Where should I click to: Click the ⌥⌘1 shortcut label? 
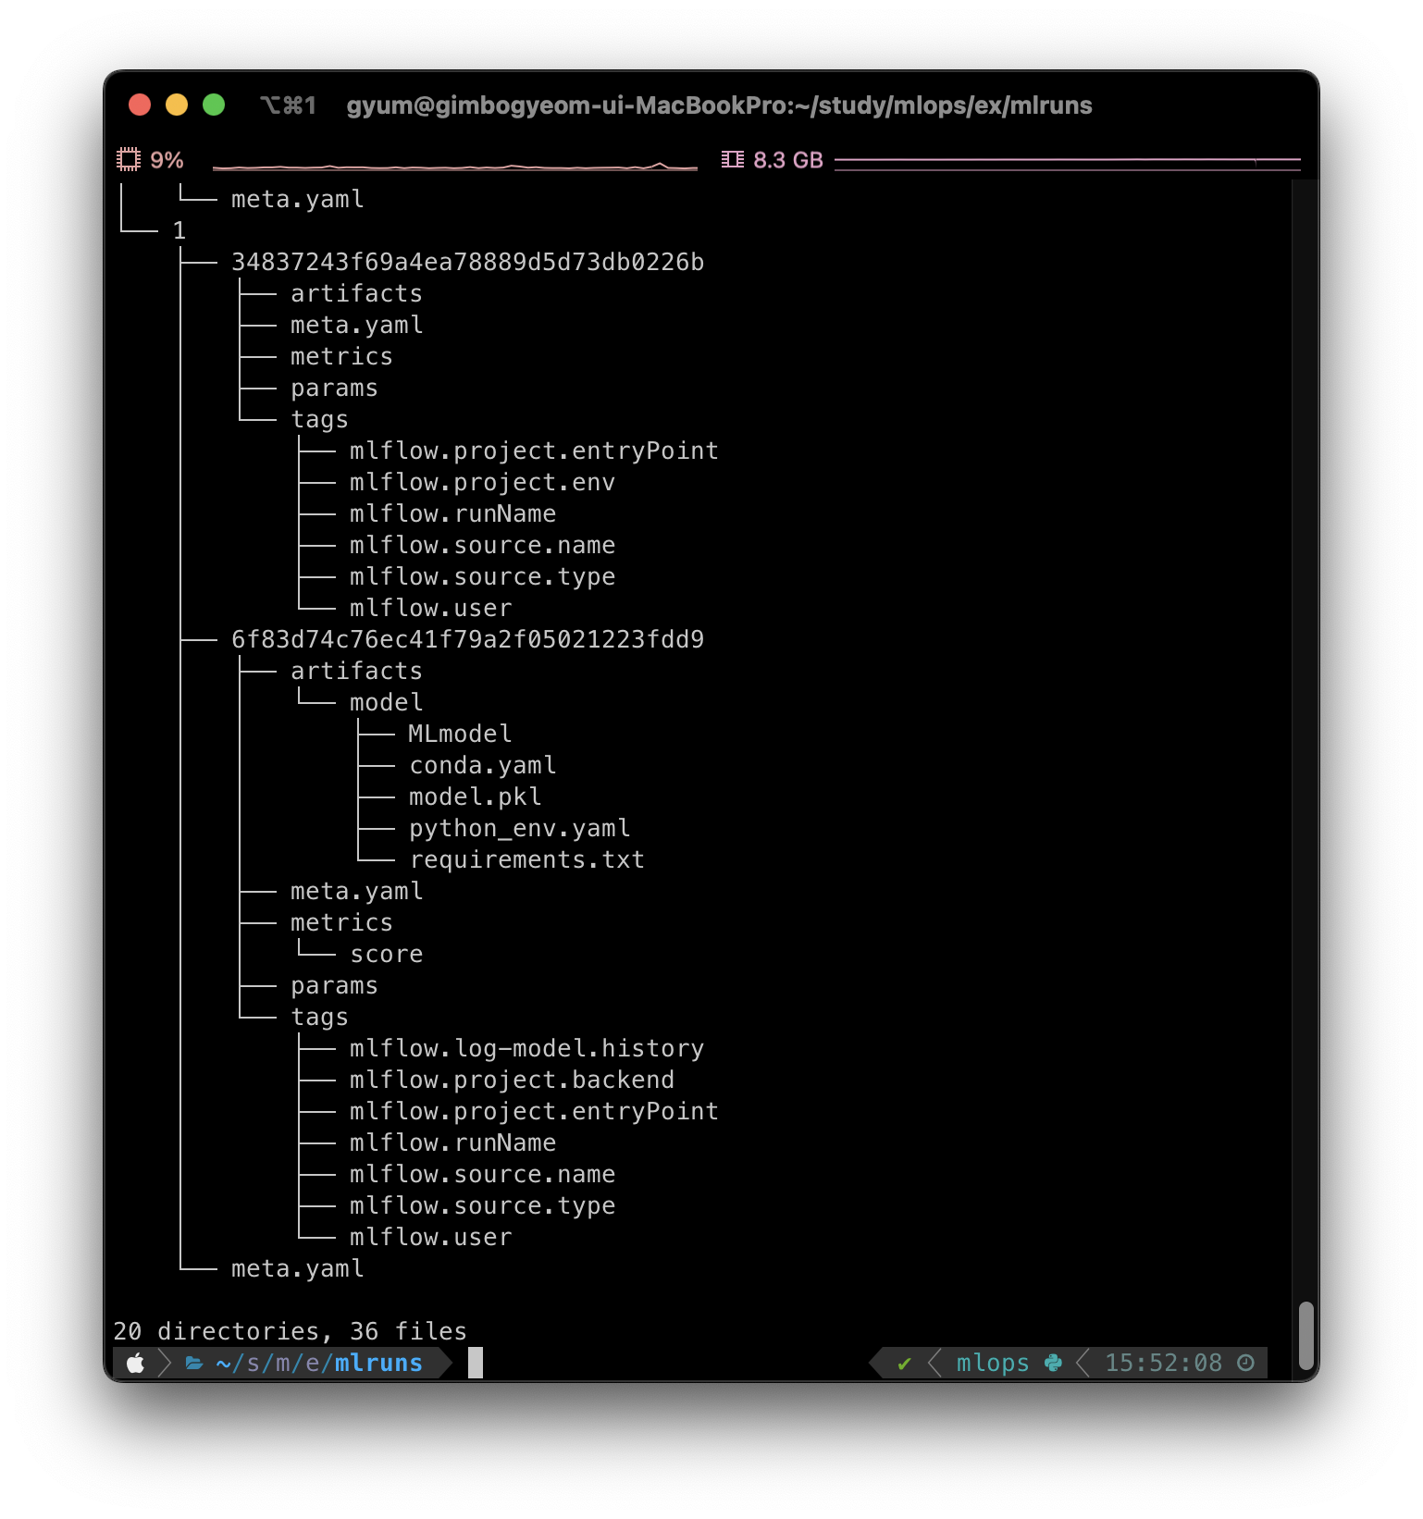288,105
